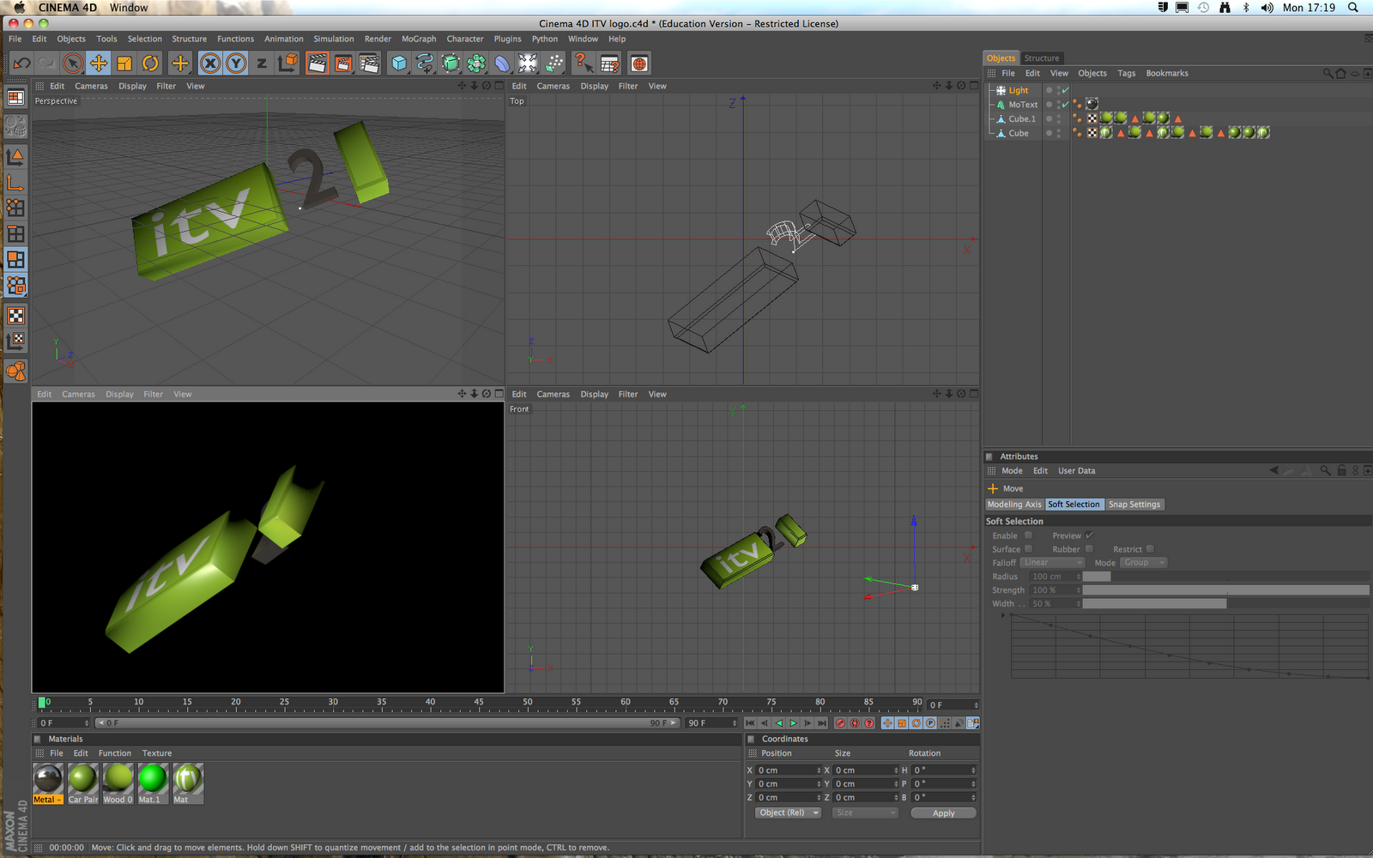The width and height of the screenshot is (1373, 858).
Task: Toggle the Surface checkbox
Action: pos(1028,549)
